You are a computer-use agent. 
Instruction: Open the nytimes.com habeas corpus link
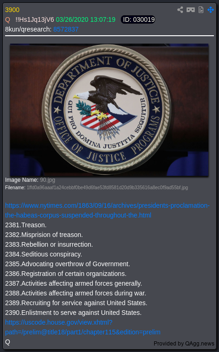pos(107,211)
